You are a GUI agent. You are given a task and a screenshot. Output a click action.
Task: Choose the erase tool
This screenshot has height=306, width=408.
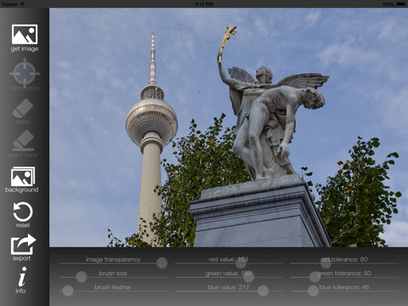pyautogui.click(x=23, y=111)
